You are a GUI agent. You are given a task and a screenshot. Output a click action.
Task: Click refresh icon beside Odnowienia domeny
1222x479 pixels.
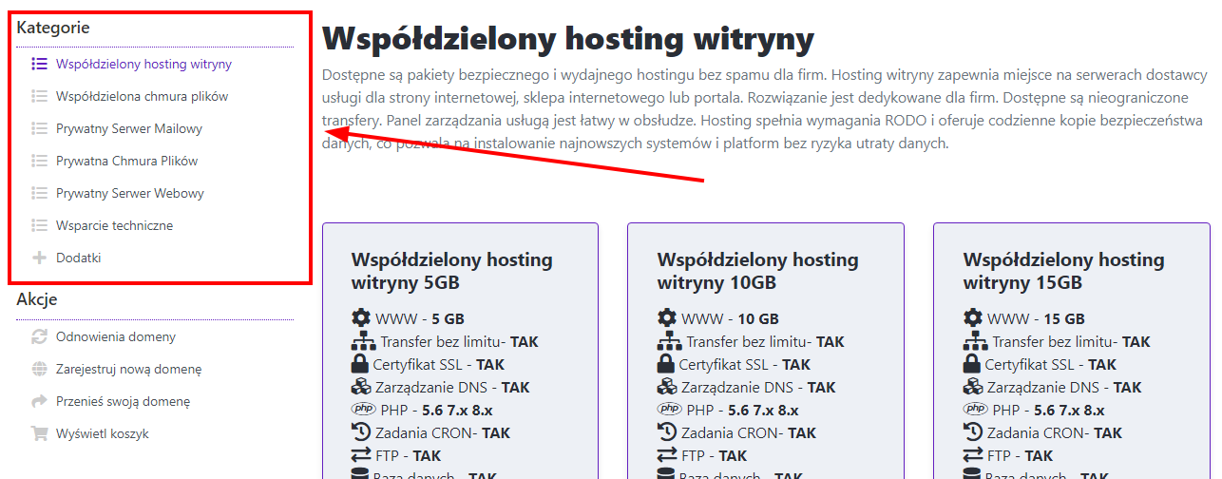click(x=39, y=337)
